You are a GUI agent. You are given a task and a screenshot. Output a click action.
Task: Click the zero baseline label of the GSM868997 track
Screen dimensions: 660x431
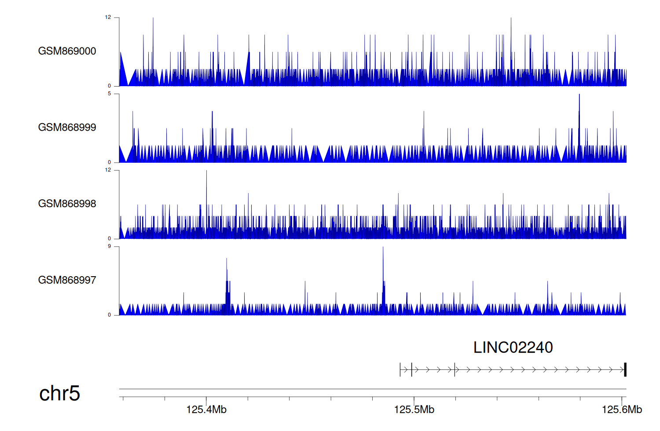pyautogui.click(x=109, y=315)
